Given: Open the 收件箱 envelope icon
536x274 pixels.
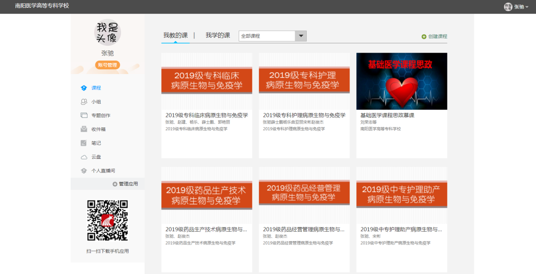Looking at the screenshot, I should pos(84,129).
